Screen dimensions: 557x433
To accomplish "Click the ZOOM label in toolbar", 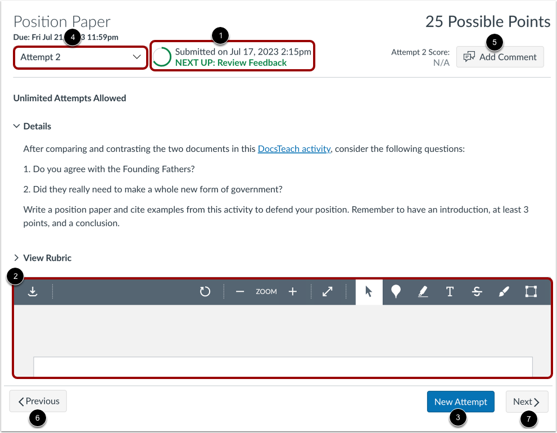I will (x=266, y=292).
